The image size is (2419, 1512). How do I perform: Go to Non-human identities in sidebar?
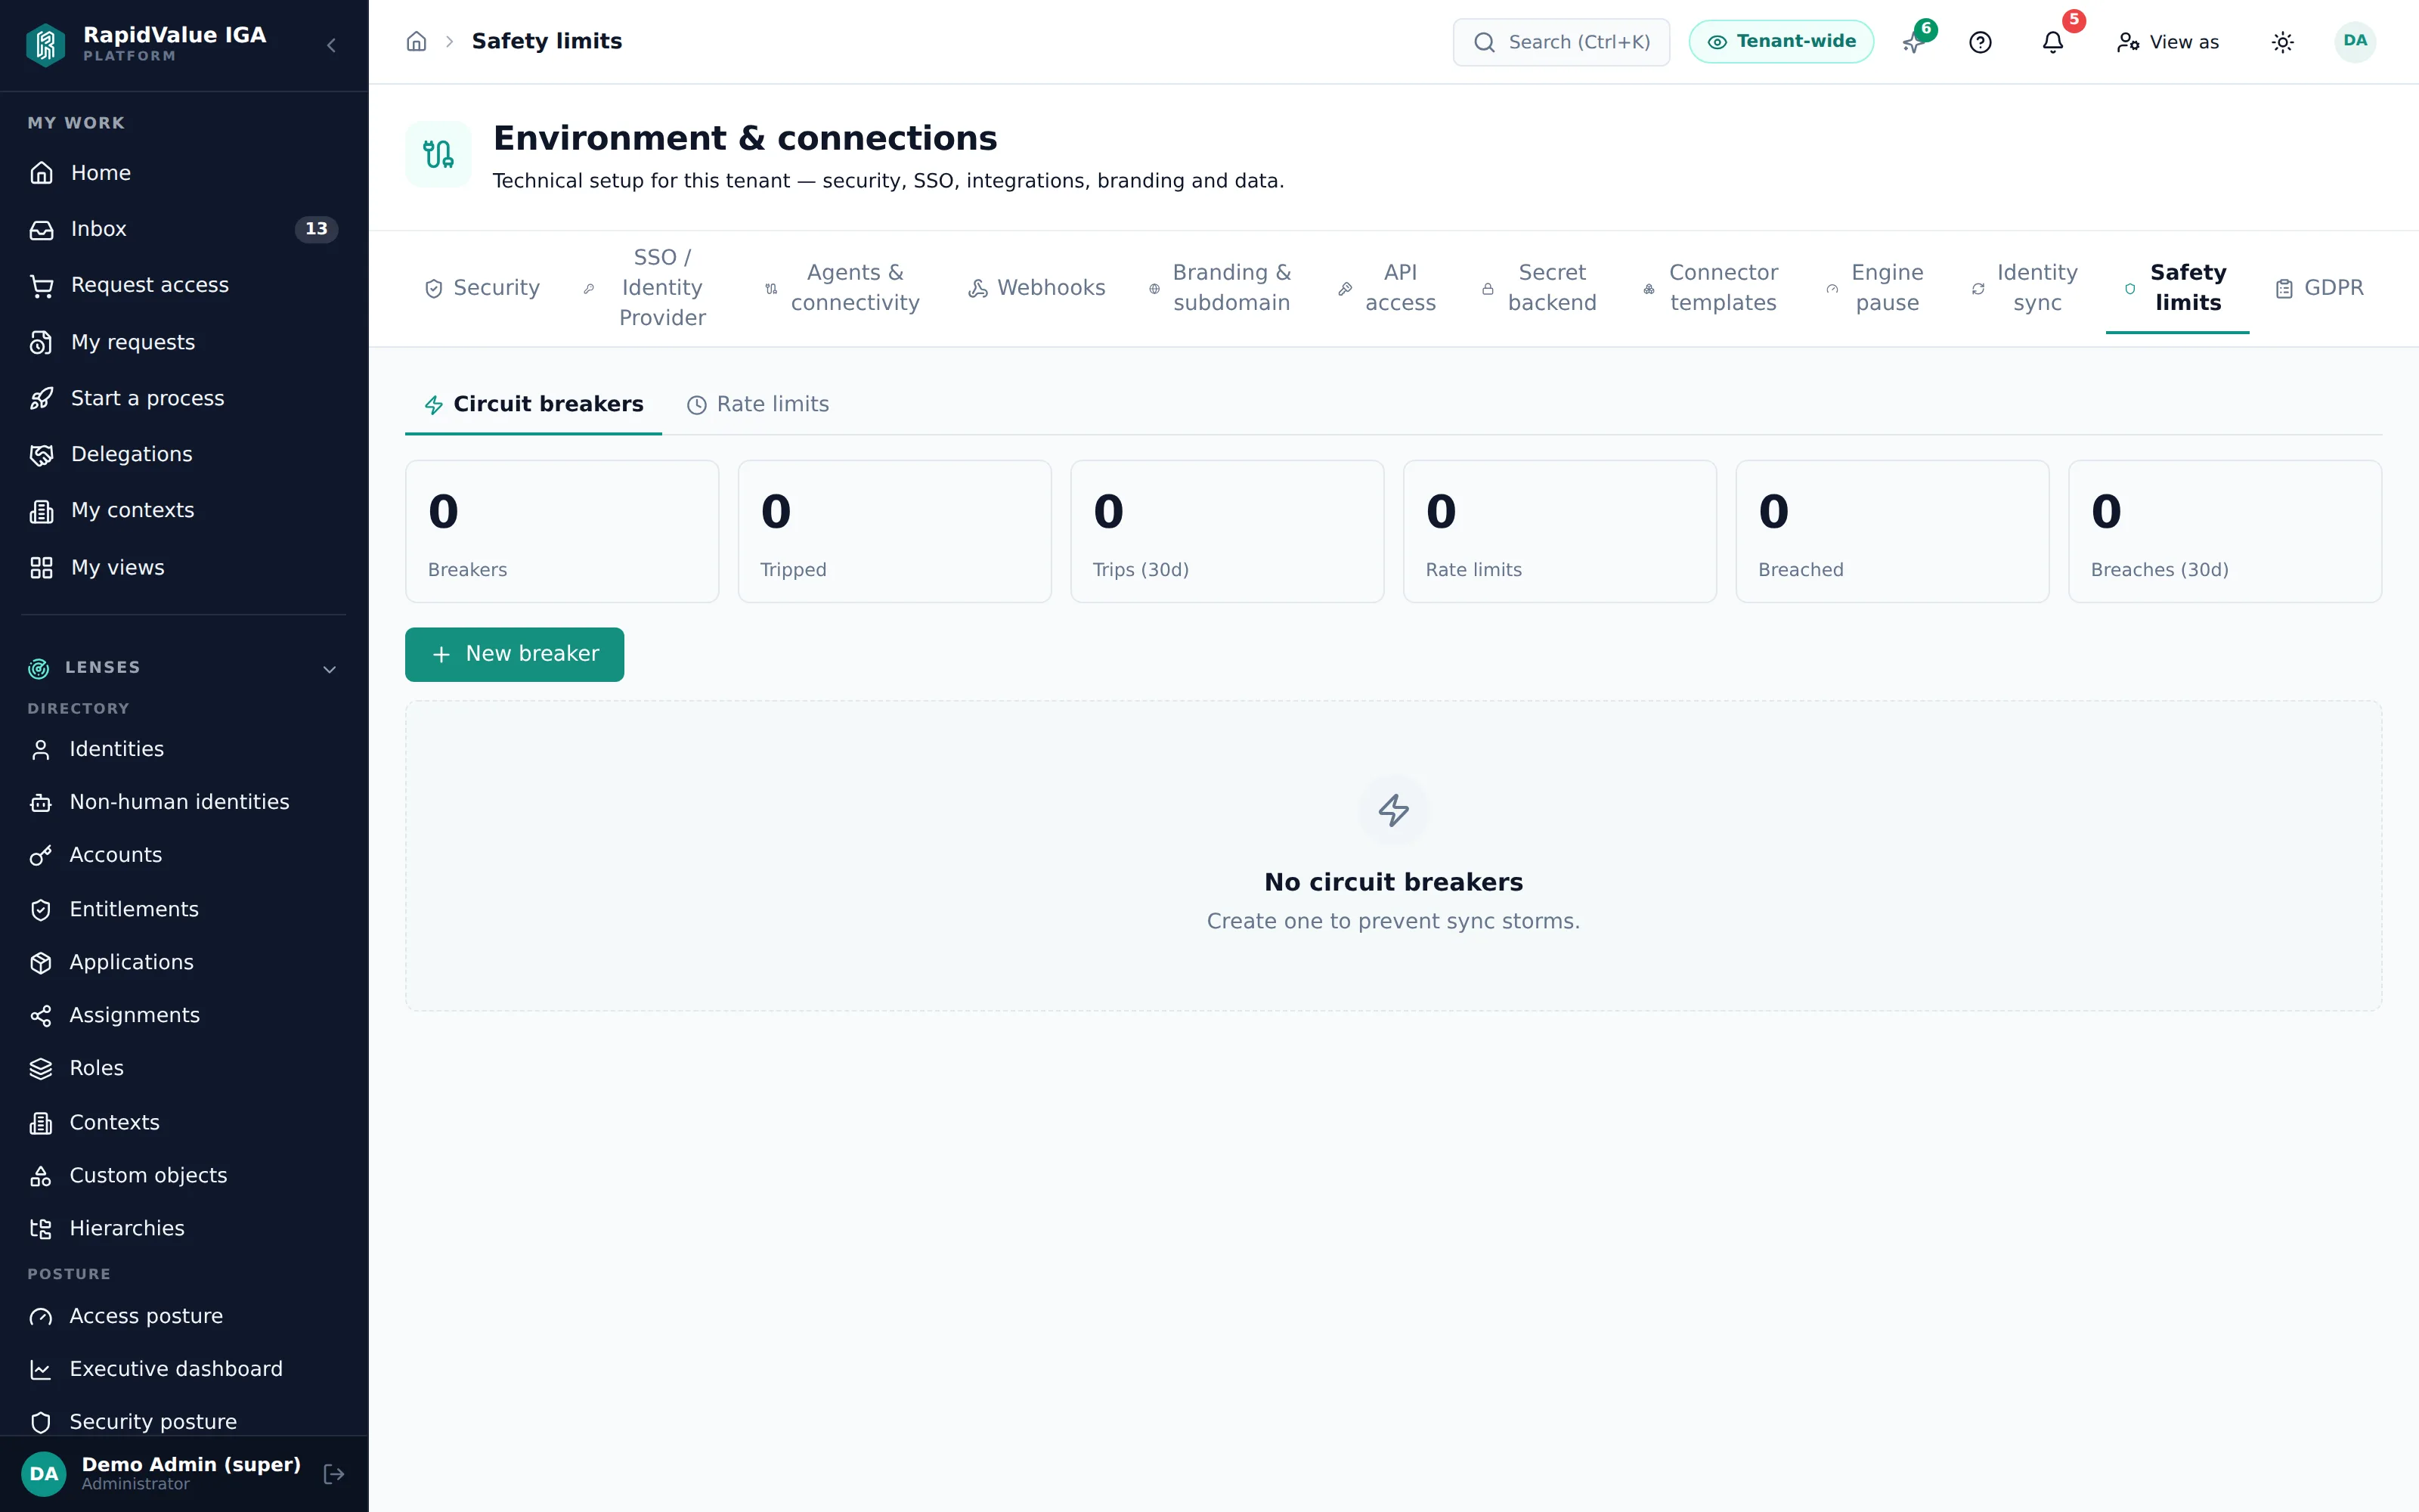coord(184,802)
